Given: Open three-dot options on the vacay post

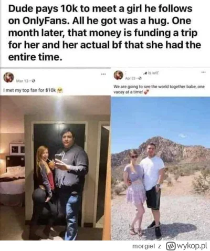Looking at the screenshot, I should pos(203,72).
